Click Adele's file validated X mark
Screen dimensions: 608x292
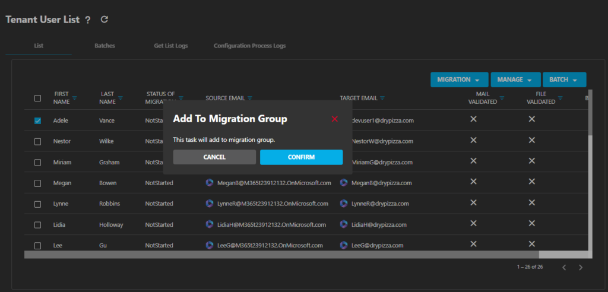point(531,119)
